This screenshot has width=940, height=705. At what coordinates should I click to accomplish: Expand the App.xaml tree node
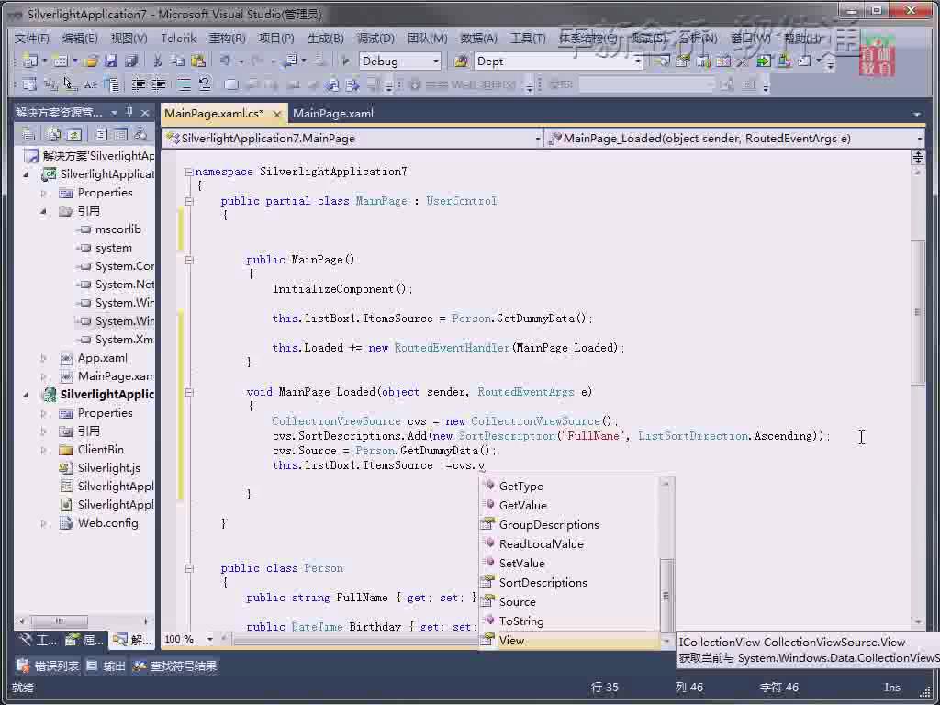click(43, 358)
